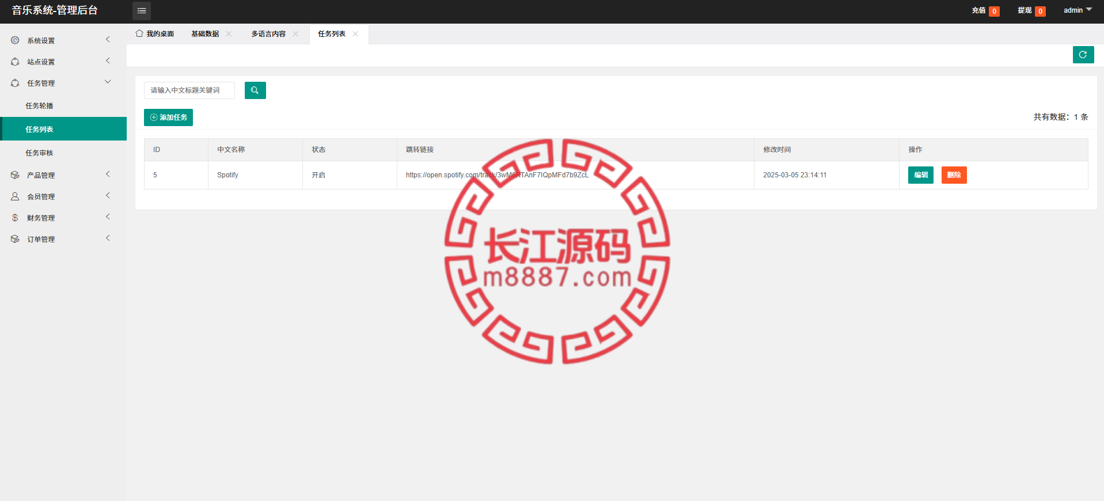Close the 任务列表 tab
Image resolution: width=1104 pixels, height=501 pixels.
355,34
